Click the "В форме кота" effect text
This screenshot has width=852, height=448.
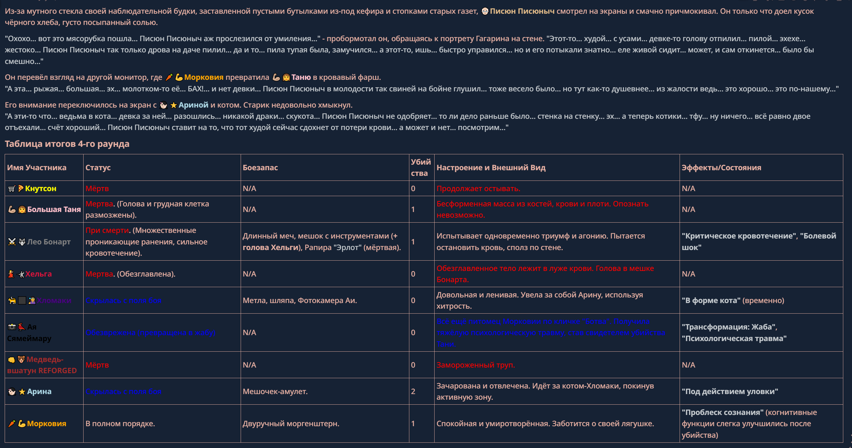click(x=711, y=301)
